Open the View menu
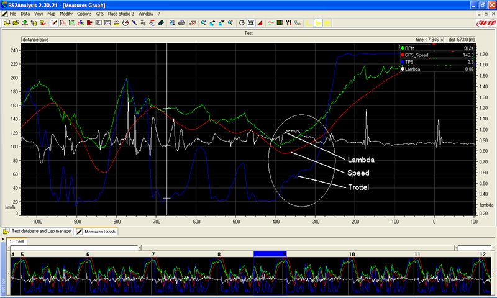The image size is (497, 298). (x=39, y=14)
